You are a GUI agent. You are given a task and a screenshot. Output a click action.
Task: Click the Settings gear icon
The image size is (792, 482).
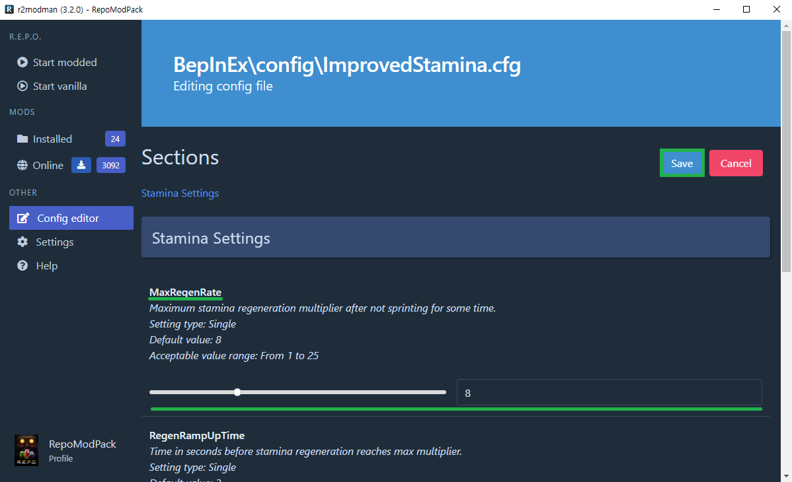22,242
